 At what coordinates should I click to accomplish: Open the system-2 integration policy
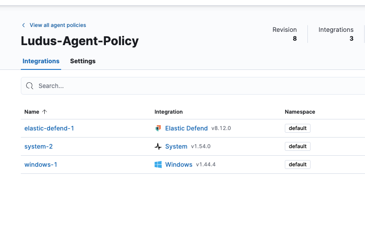click(39, 146)
